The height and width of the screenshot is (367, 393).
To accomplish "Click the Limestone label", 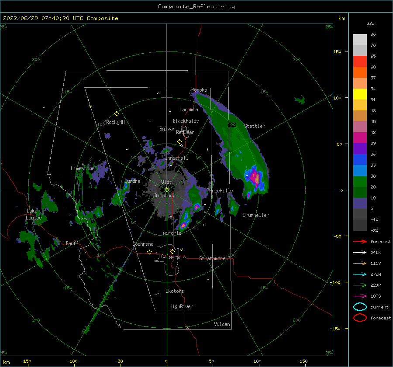I will click(83, 168).
